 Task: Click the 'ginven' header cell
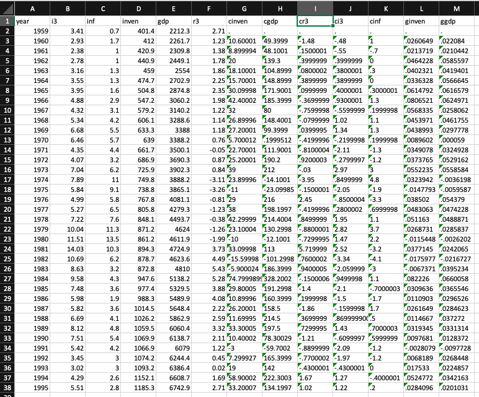421,21
